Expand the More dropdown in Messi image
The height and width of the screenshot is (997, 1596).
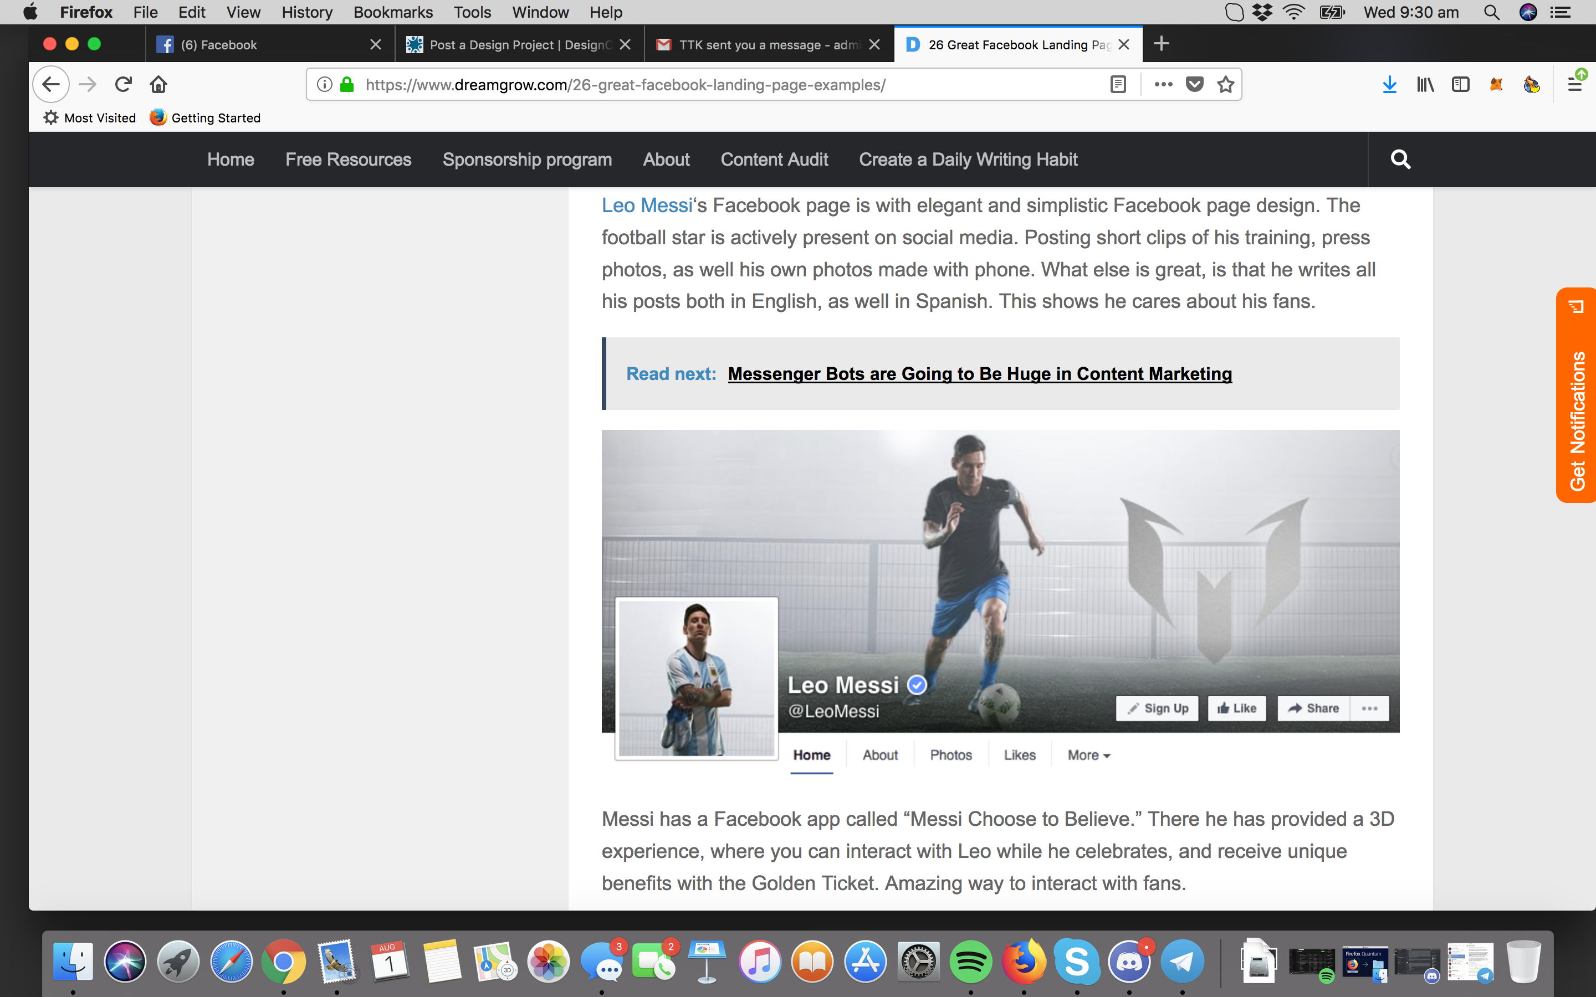click(x=1088, y=755)
